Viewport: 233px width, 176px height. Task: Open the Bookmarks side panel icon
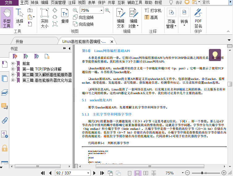coord(5,64)
